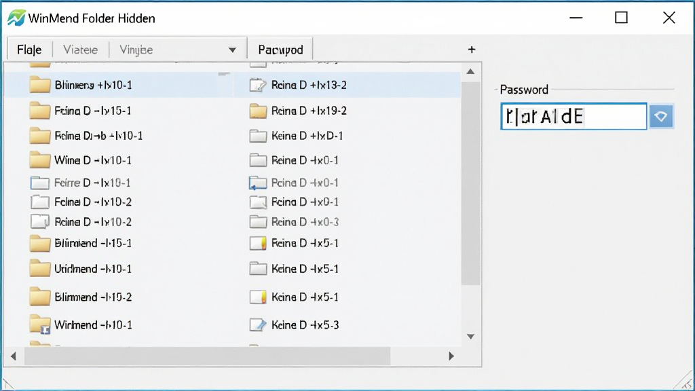695x391 pixels.
Task: Open the Viatee tab
Action: 80,50
